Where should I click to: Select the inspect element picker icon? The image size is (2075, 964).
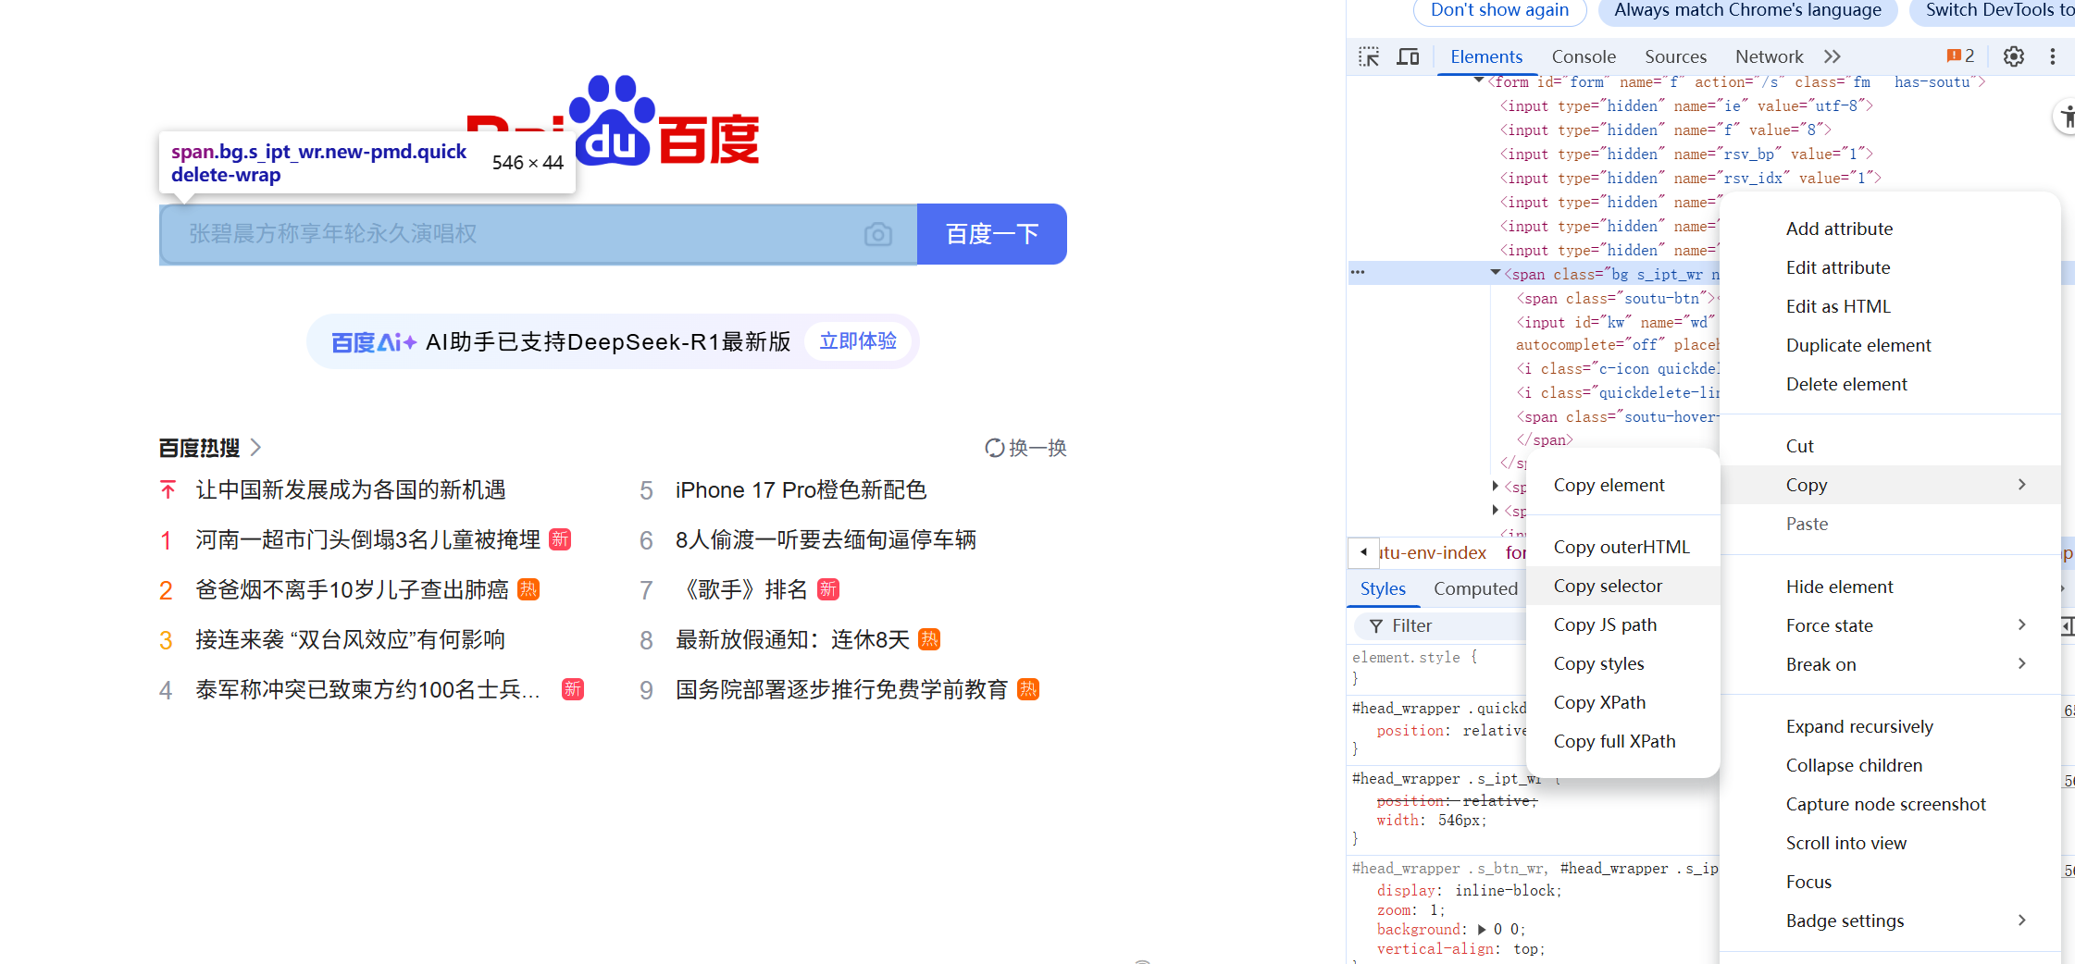(x=1369, y=56)
